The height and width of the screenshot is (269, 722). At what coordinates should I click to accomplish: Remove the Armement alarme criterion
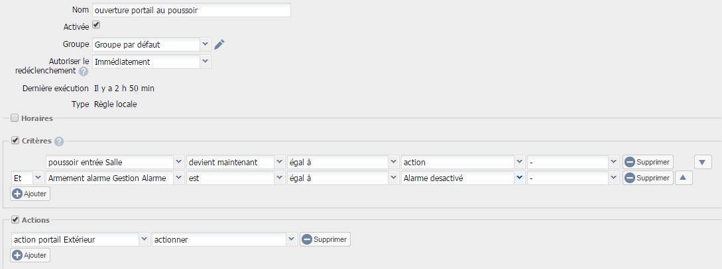coord(648,178)
